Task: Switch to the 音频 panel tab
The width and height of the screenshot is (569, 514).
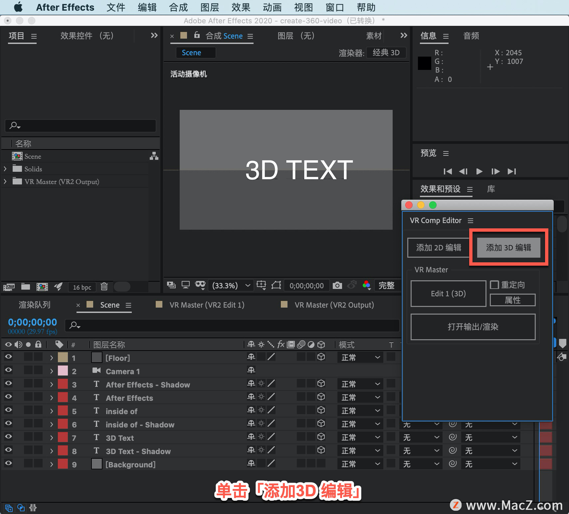Action: (471, 36)
